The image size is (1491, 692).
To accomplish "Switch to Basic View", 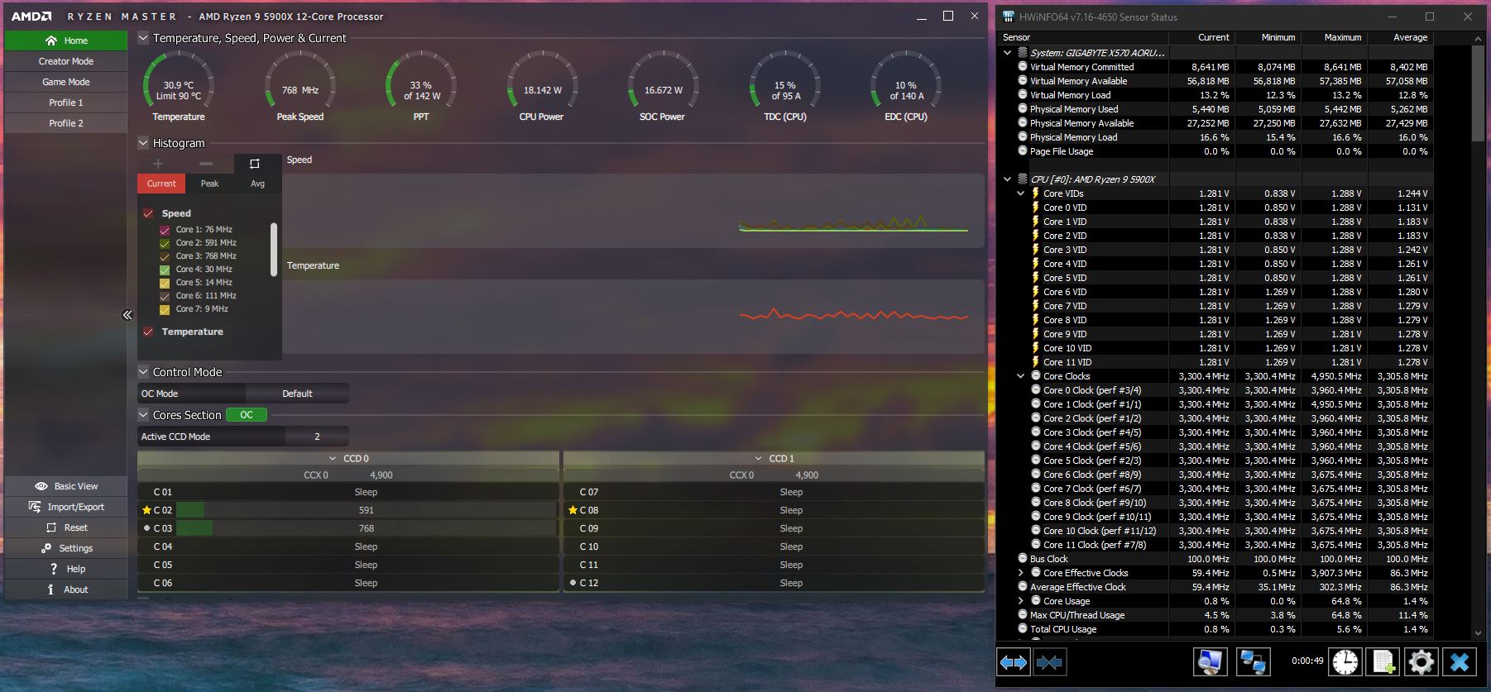I will [x=66, y=486].
